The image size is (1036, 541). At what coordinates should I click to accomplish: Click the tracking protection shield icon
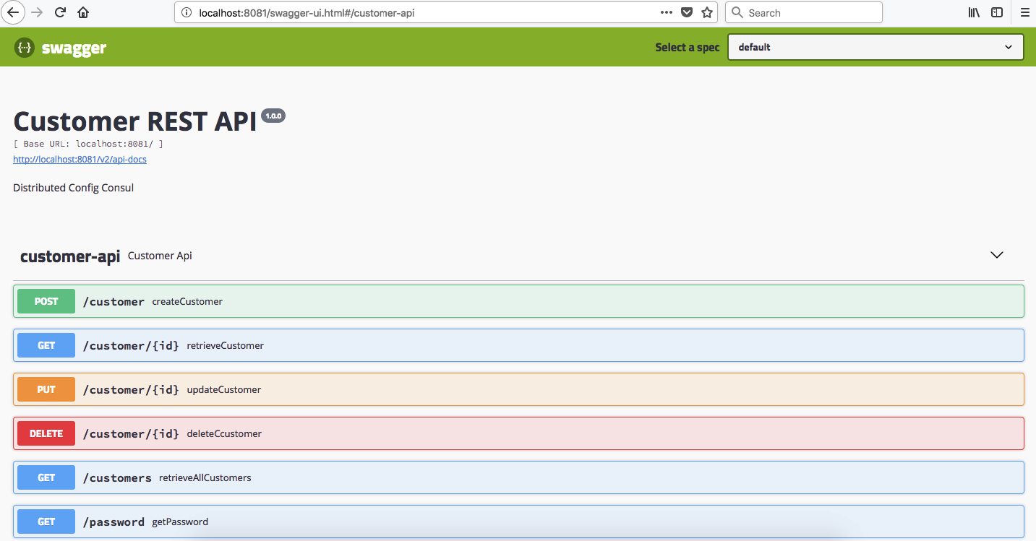coord(686,12)
